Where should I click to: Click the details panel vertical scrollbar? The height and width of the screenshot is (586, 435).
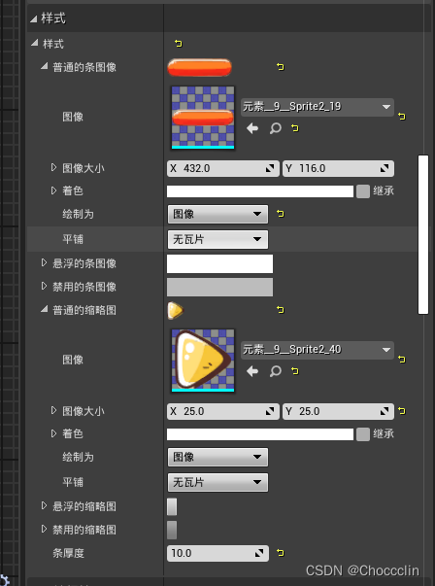pos(423,235)
